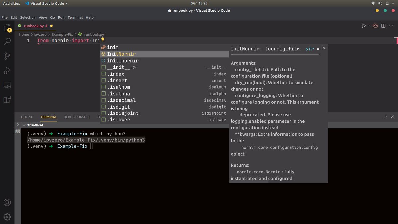Viewport: 398px width, 224px height.
Task: Open the Go menu
Action: [53, 17]
